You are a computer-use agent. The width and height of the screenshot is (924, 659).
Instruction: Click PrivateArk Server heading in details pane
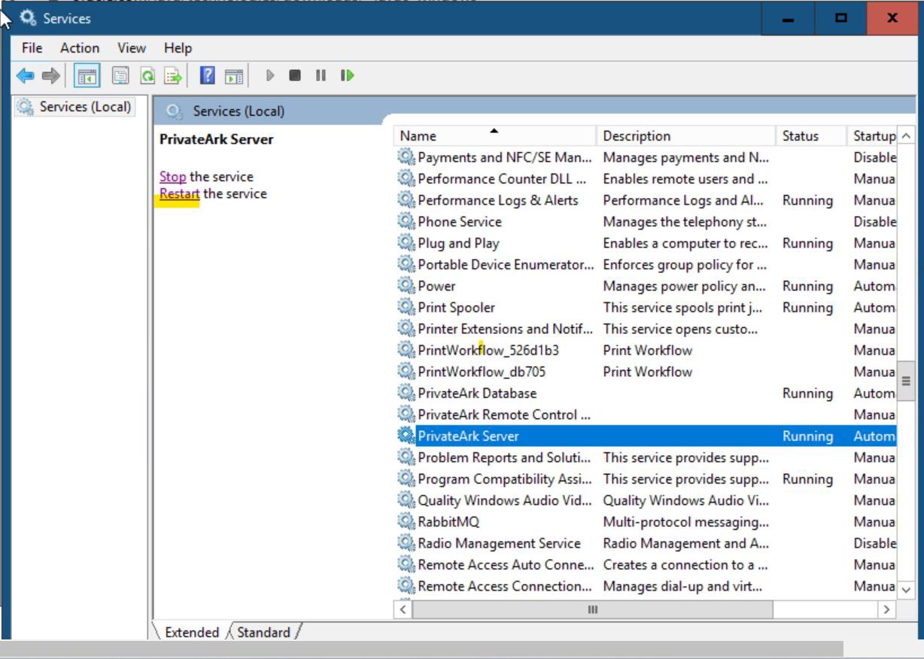[217, 139]
